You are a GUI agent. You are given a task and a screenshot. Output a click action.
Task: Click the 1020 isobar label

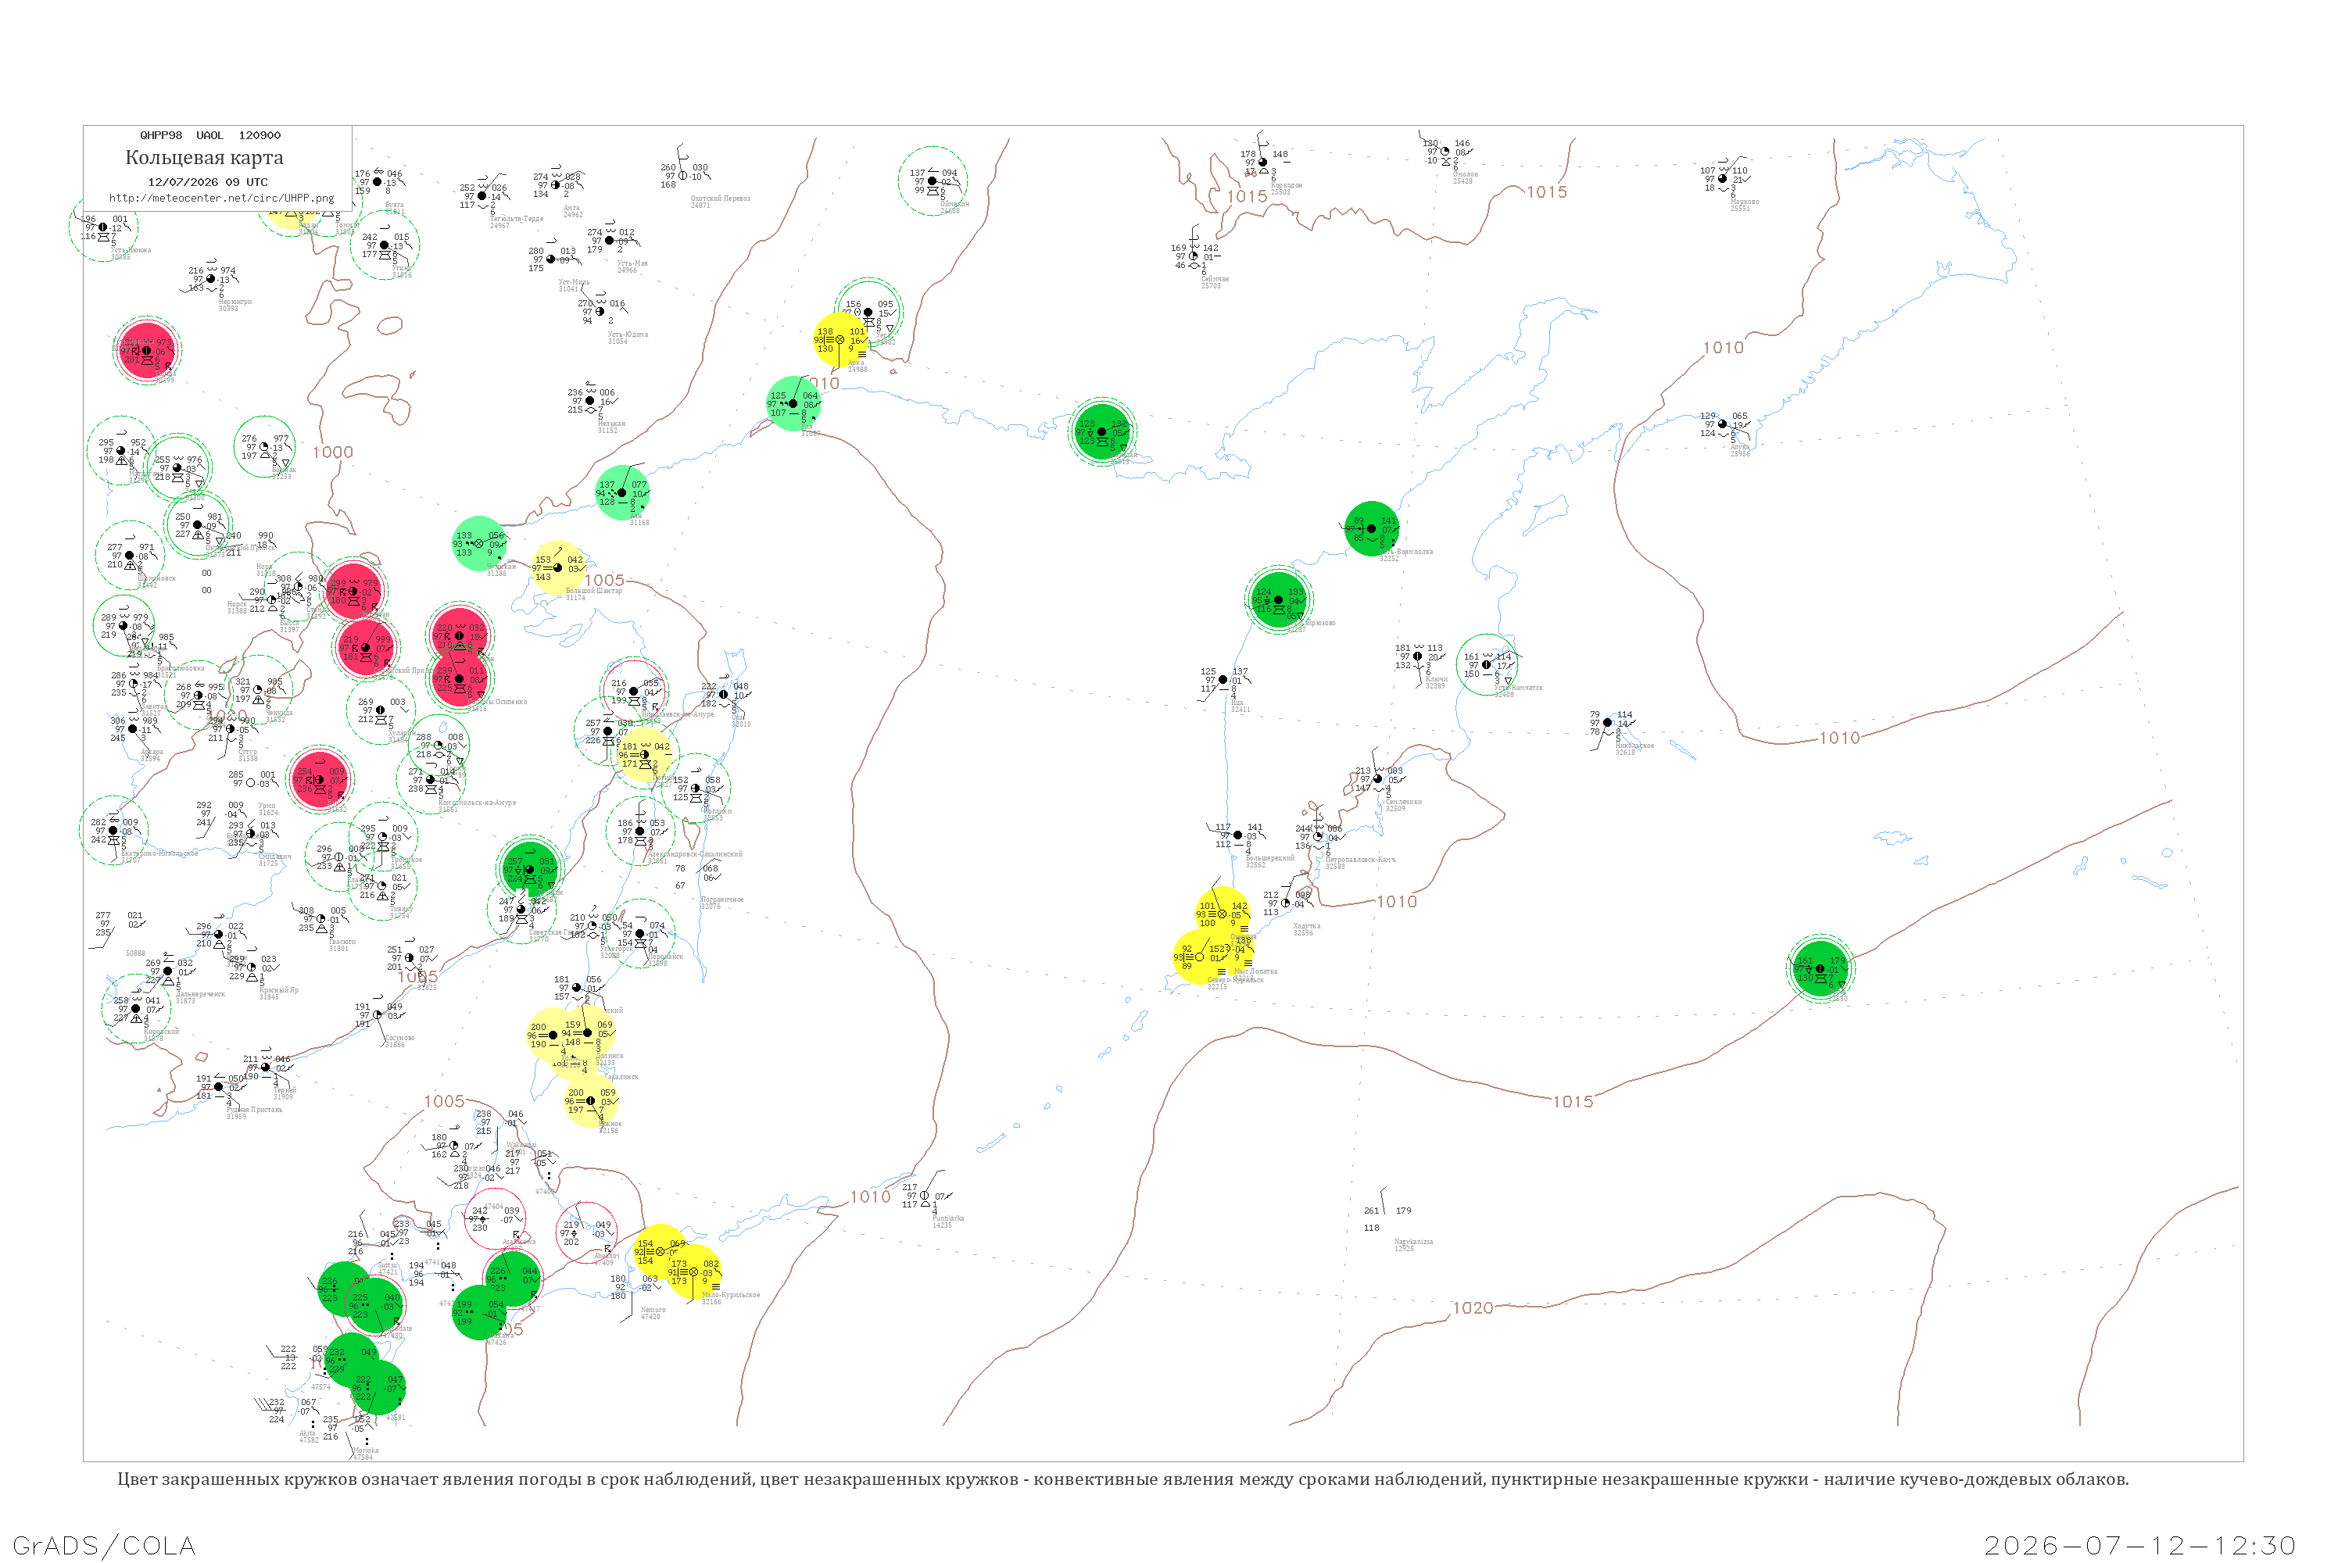point(1473,1307)
